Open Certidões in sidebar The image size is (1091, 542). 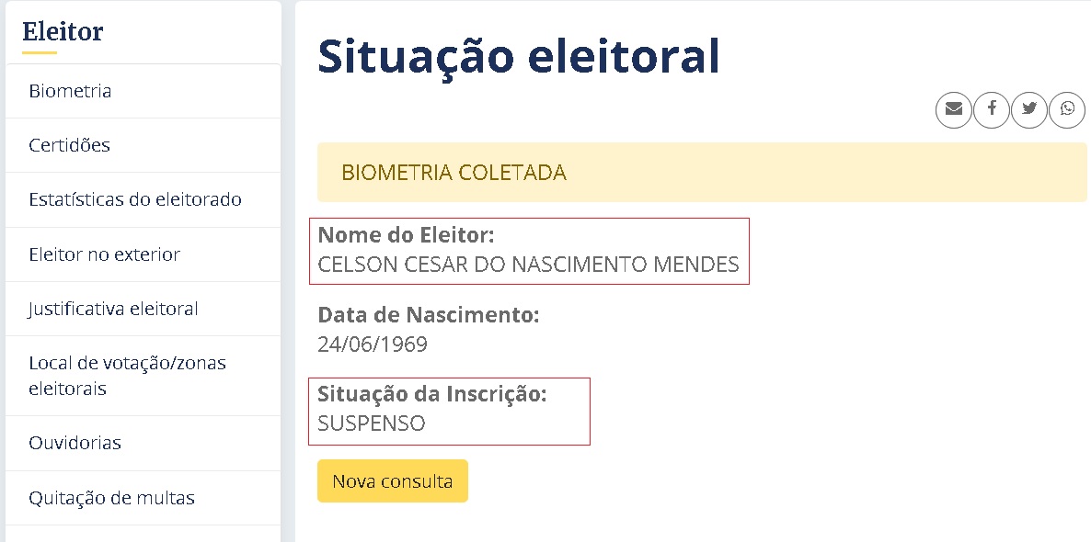pos(69,145)
